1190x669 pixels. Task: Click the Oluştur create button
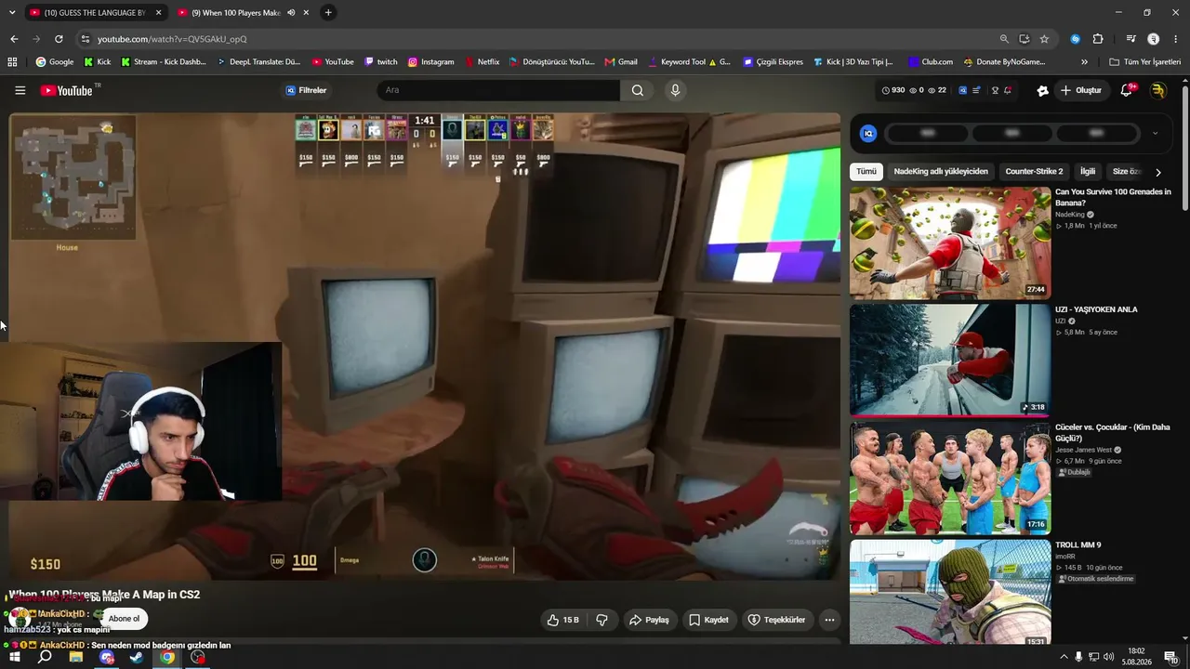1080,90
